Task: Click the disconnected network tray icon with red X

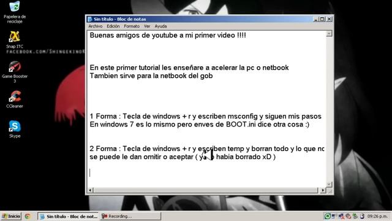Action: point(341,216)
